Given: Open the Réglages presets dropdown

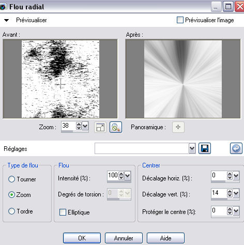Looking at the screenshot, I should [192, 148].
